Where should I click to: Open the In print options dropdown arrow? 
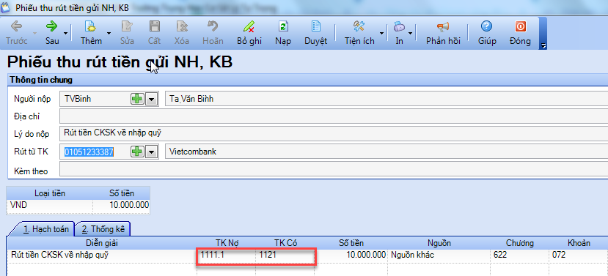[410, 34]
